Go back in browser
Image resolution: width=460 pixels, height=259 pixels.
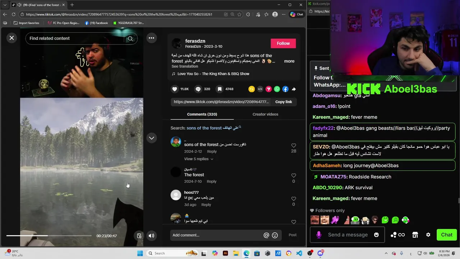pos(5,14)
